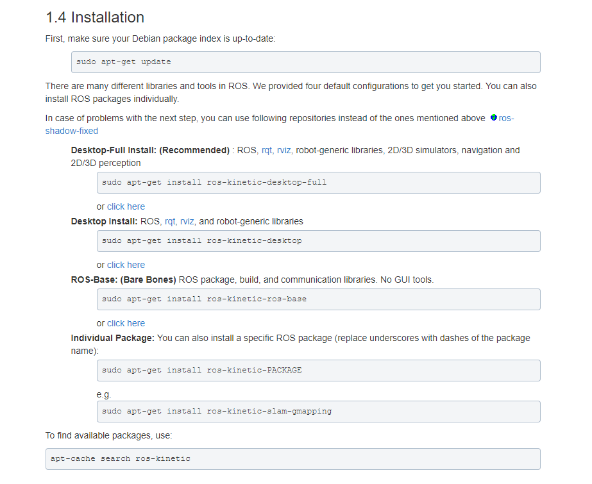The width and height of the screenshot is (592, 484).
Task: Click the '1.4 Installation' heading
Action: coord(95,17)
